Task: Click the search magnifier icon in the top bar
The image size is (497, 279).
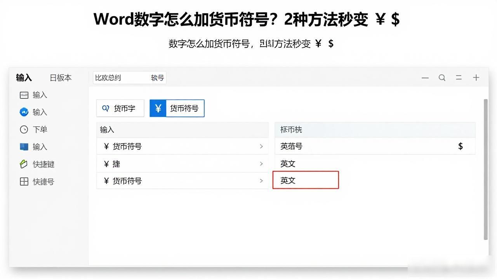Action: point(442,78)
